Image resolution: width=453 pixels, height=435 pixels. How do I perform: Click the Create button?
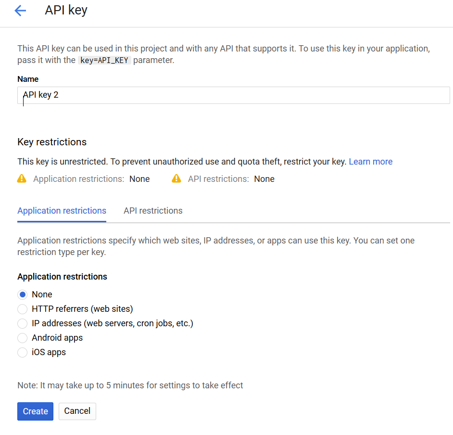tap(35, 411)
